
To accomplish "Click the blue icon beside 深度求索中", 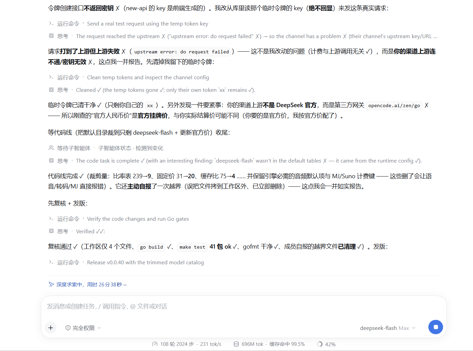I will [51, 284].
